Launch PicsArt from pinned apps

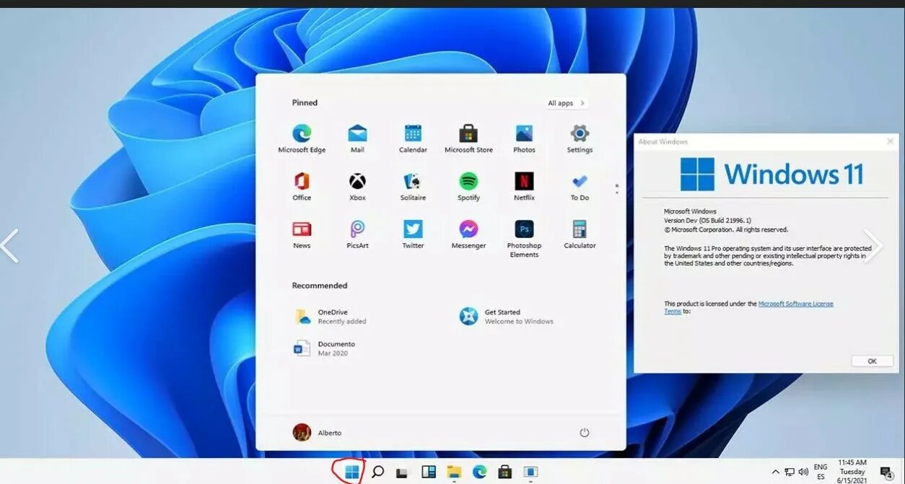(357, 234)
